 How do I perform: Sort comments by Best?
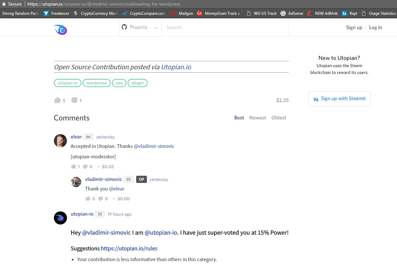tap(239, 118)
